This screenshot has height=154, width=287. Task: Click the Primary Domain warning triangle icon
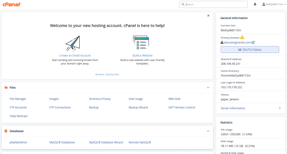click(x=242, y=37)
